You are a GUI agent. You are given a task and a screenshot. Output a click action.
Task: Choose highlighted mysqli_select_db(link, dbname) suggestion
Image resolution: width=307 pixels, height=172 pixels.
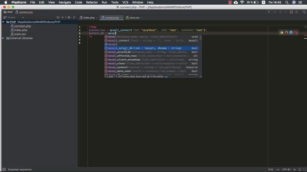(152, 48)
